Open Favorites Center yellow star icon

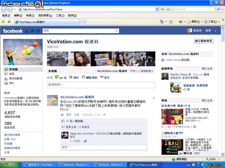coord(3,22)
